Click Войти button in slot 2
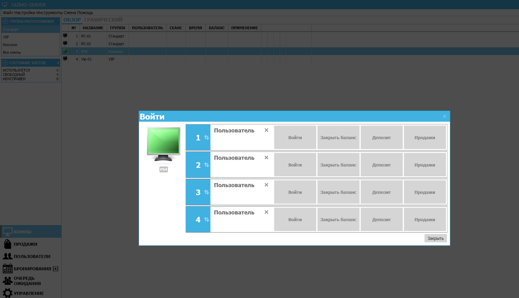 (295, 165)
